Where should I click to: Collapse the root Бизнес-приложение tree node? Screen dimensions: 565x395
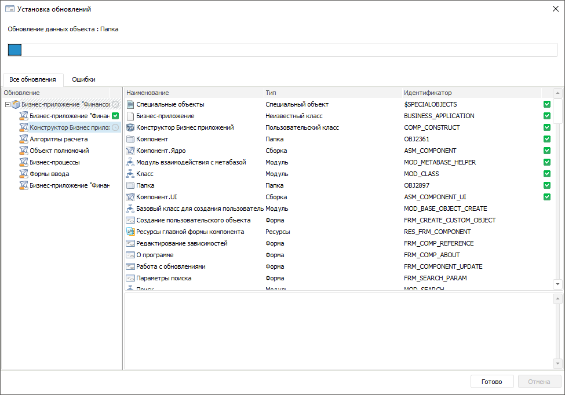click(x=8, y=105)
